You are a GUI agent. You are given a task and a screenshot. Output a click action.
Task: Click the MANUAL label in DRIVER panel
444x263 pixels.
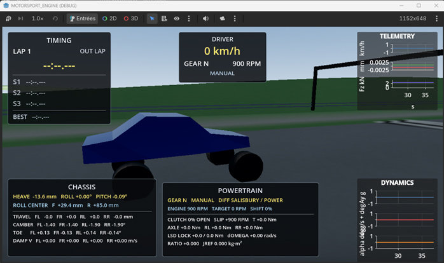click(x=222, y=73)
